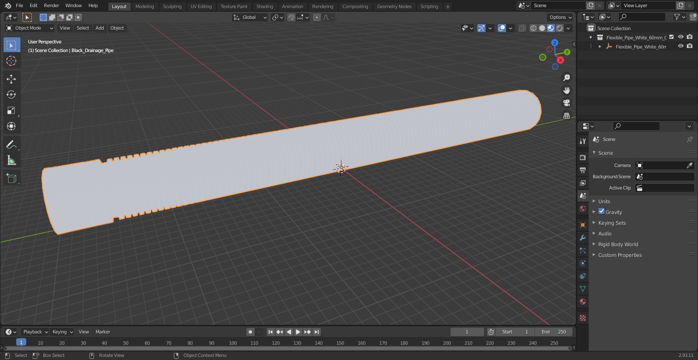
Task: Toggle proportional editing button
Action: pos(317,17)
